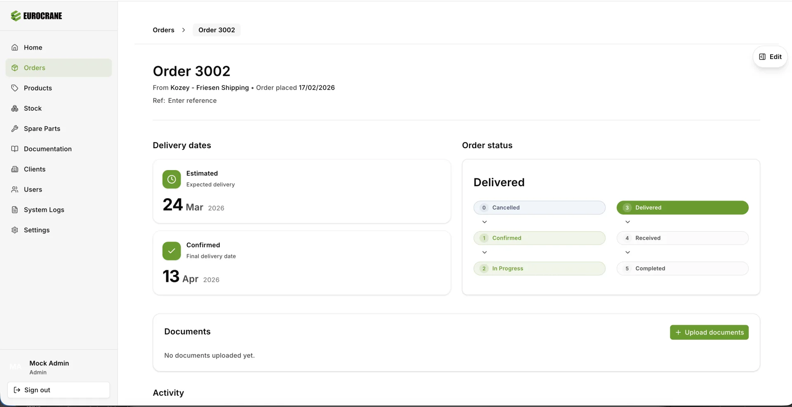
Task: Click the Enter reference field
Action: (192, 101)
